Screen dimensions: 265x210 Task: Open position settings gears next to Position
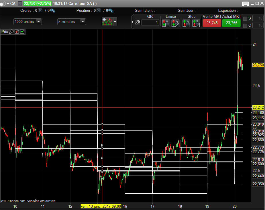[x=111, y=11]
